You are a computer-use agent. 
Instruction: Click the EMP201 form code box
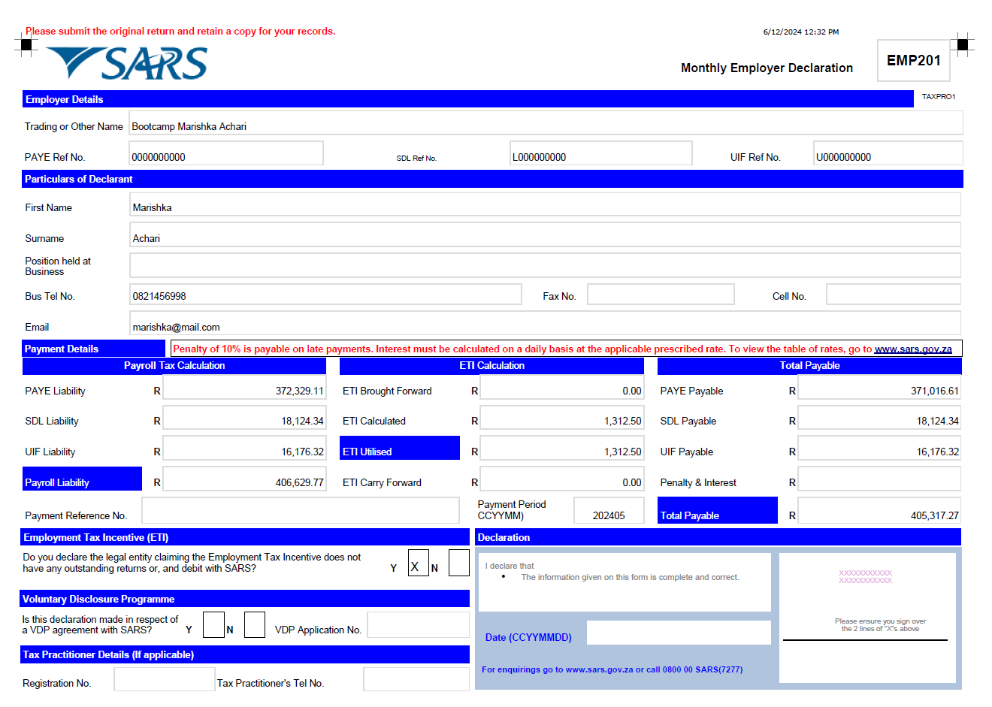coord(913,61)
